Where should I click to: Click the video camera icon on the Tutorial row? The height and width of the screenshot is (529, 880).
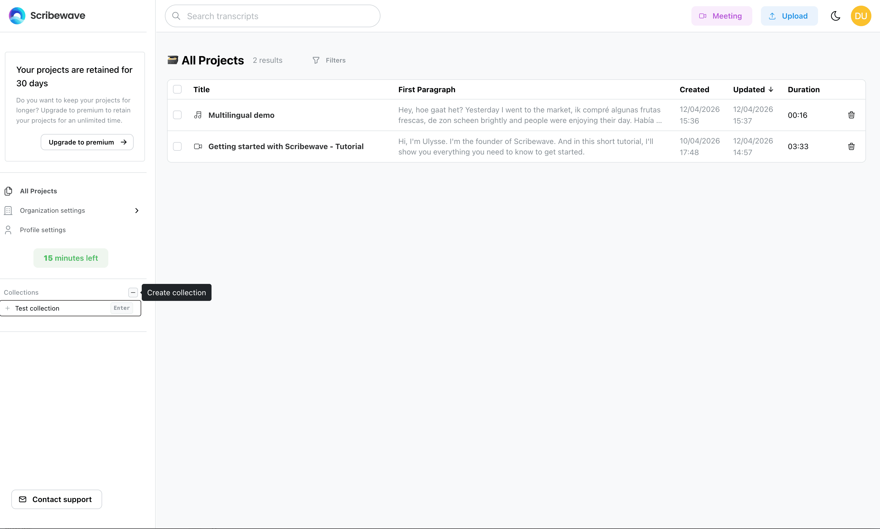tap(198, 146)
